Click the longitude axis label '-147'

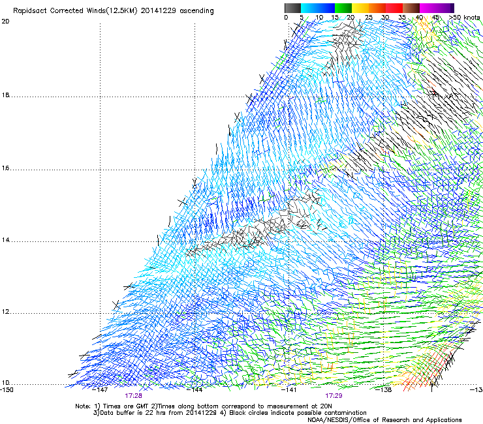(101, 390)
